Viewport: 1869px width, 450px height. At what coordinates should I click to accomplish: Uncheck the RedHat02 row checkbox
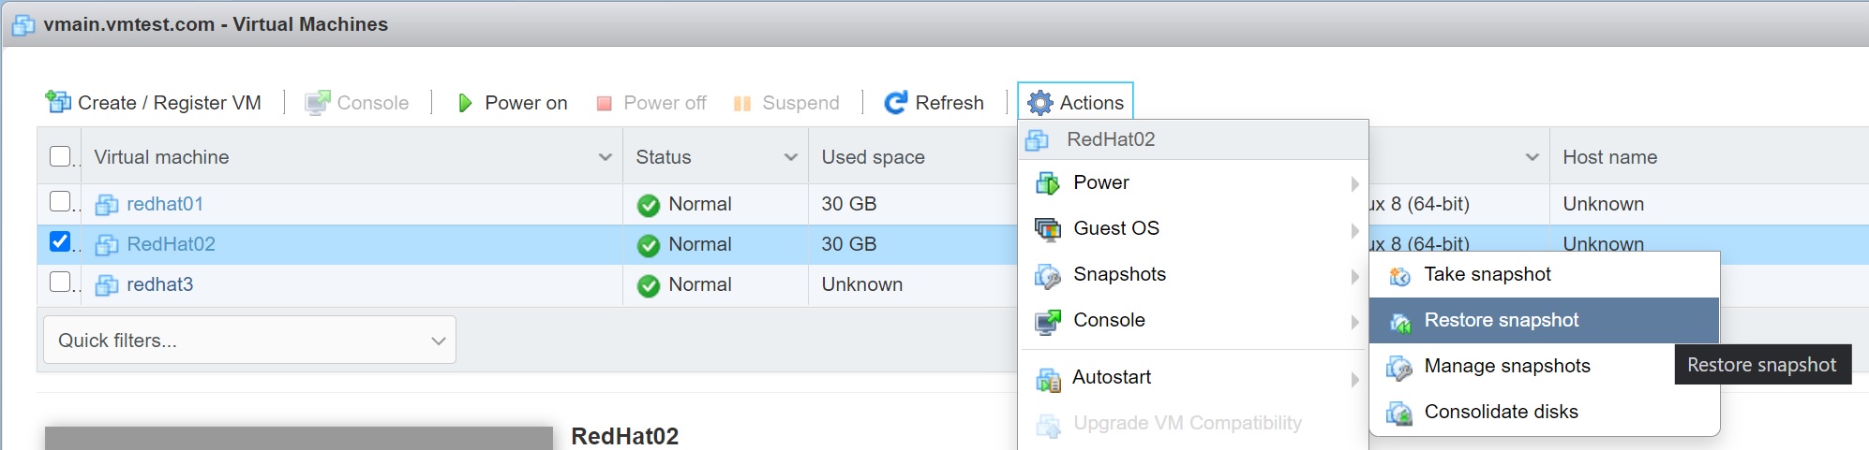tap(60, 242)
